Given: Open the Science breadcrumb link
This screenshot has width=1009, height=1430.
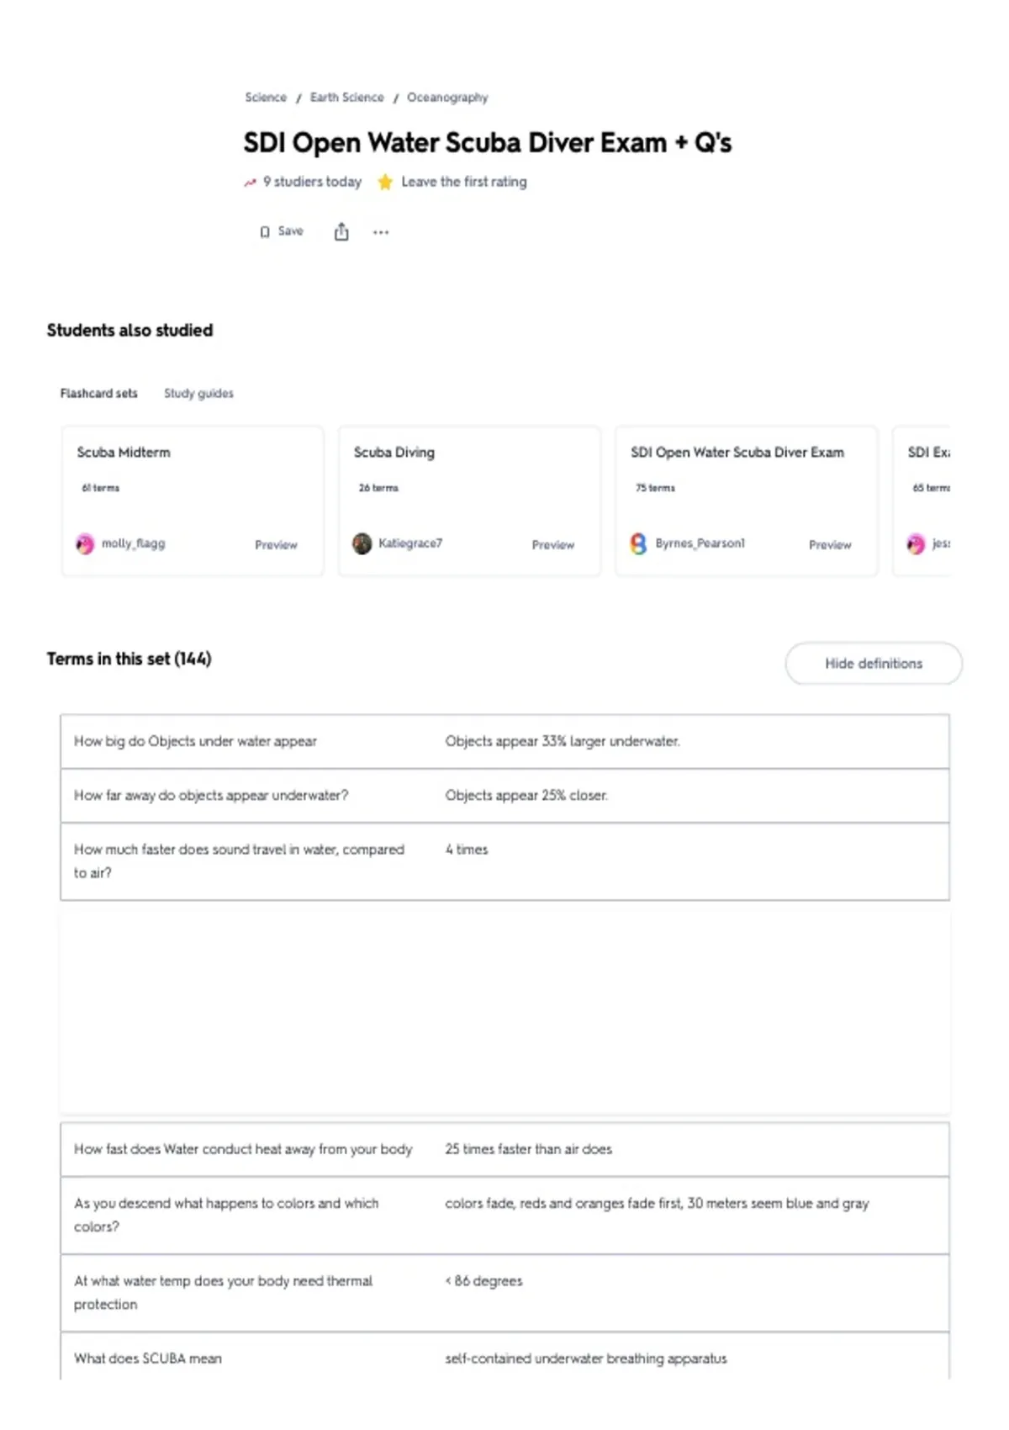Looking at the screenshot, I should pos(266,98).
